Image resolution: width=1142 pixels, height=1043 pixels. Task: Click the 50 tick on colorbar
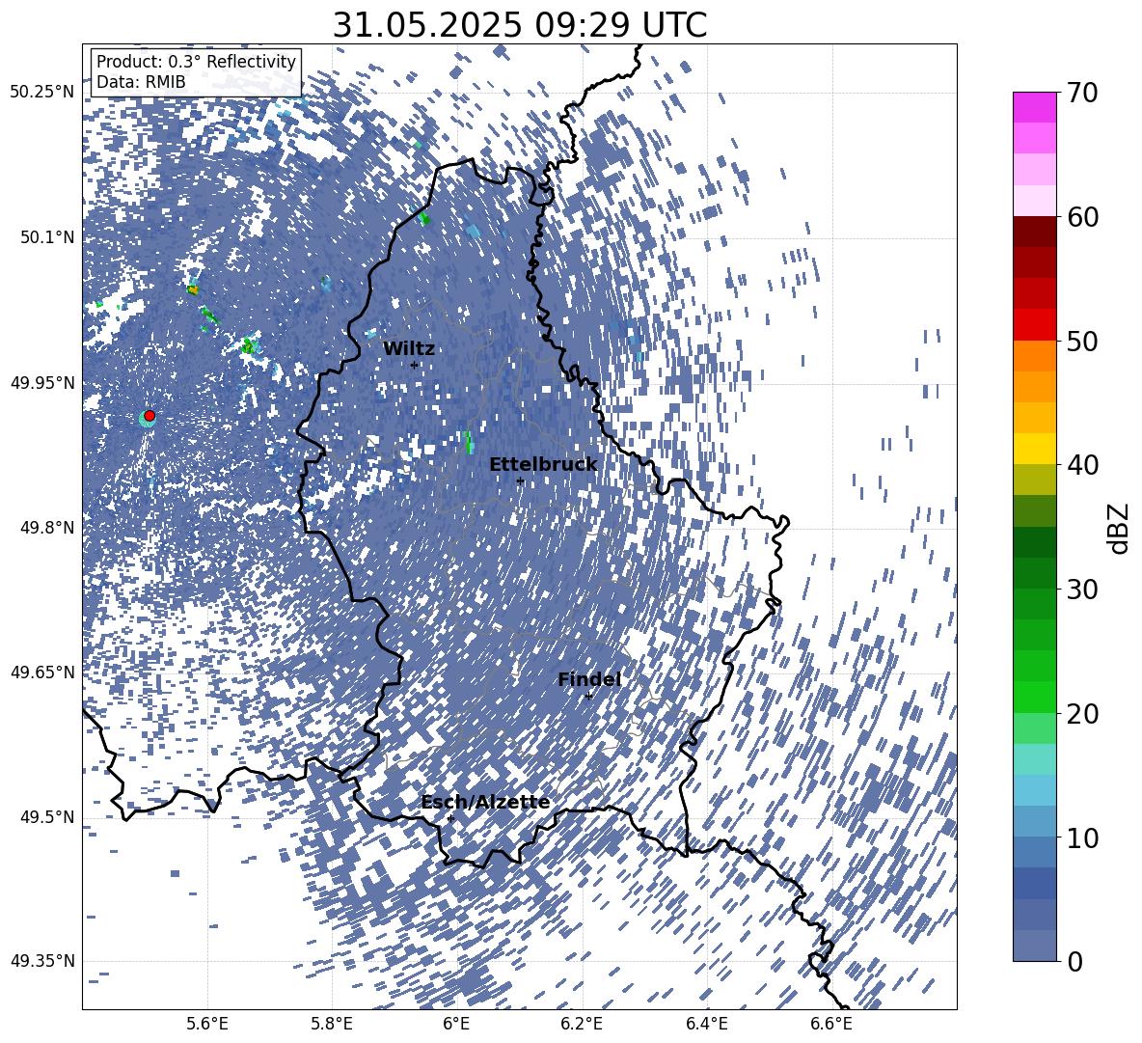click(1081, 341)
